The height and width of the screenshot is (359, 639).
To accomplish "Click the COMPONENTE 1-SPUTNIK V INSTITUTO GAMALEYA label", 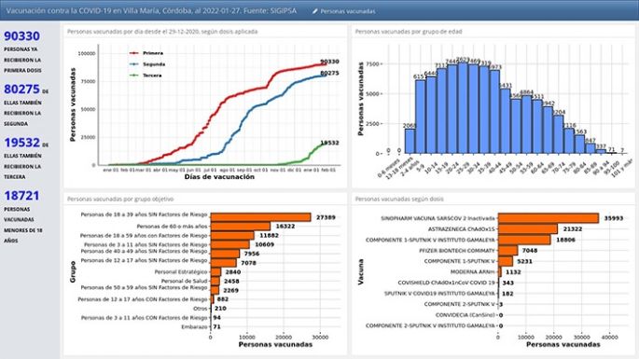I will (x=430, y=240).
